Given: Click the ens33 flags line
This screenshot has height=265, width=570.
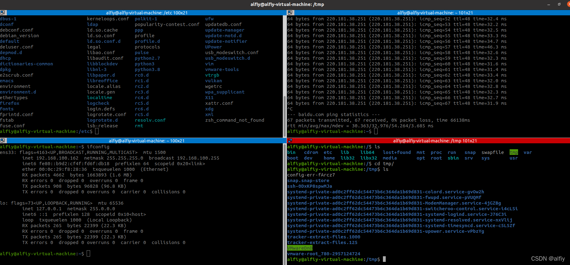Looking at the screenshot, I should tap(83, 152).
